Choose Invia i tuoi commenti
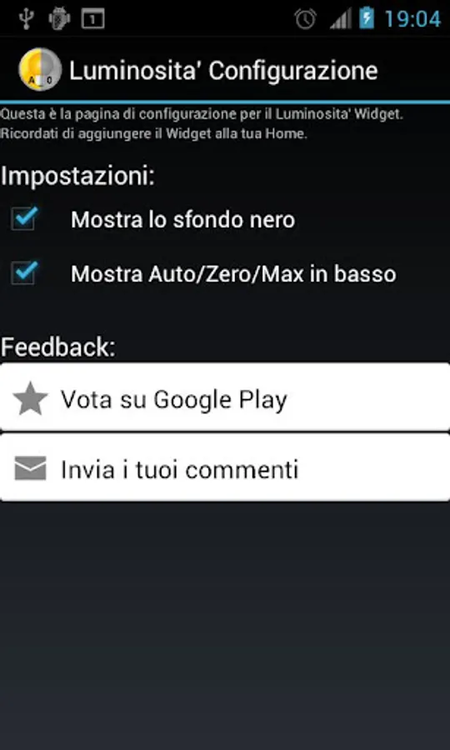 tap(225, 467)
